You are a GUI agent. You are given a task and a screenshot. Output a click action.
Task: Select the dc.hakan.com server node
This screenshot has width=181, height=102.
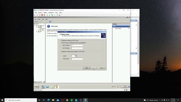point(41,25)
